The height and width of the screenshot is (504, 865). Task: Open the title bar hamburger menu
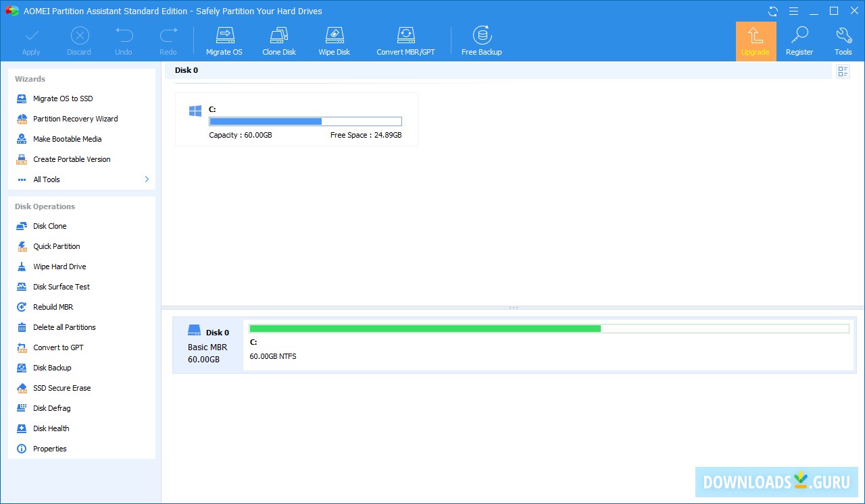793,11
